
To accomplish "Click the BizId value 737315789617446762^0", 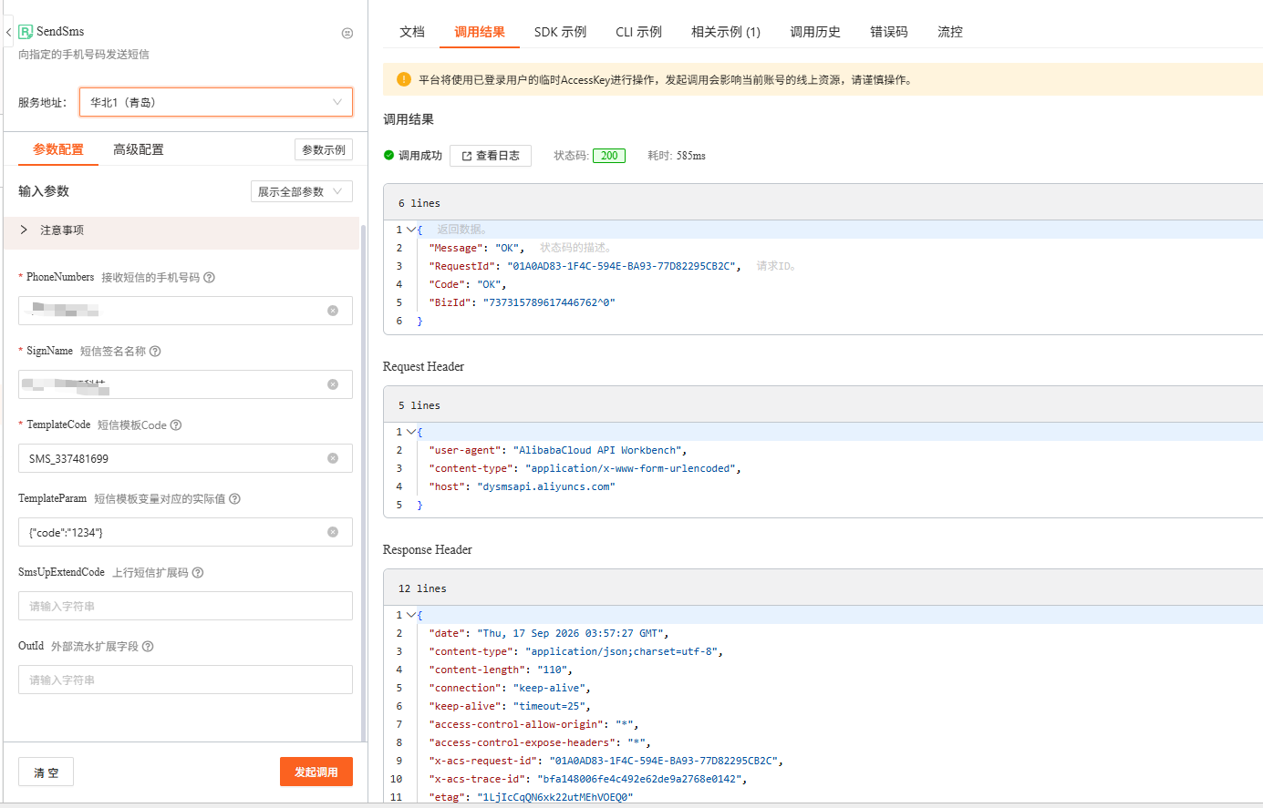I will [549, 302].
